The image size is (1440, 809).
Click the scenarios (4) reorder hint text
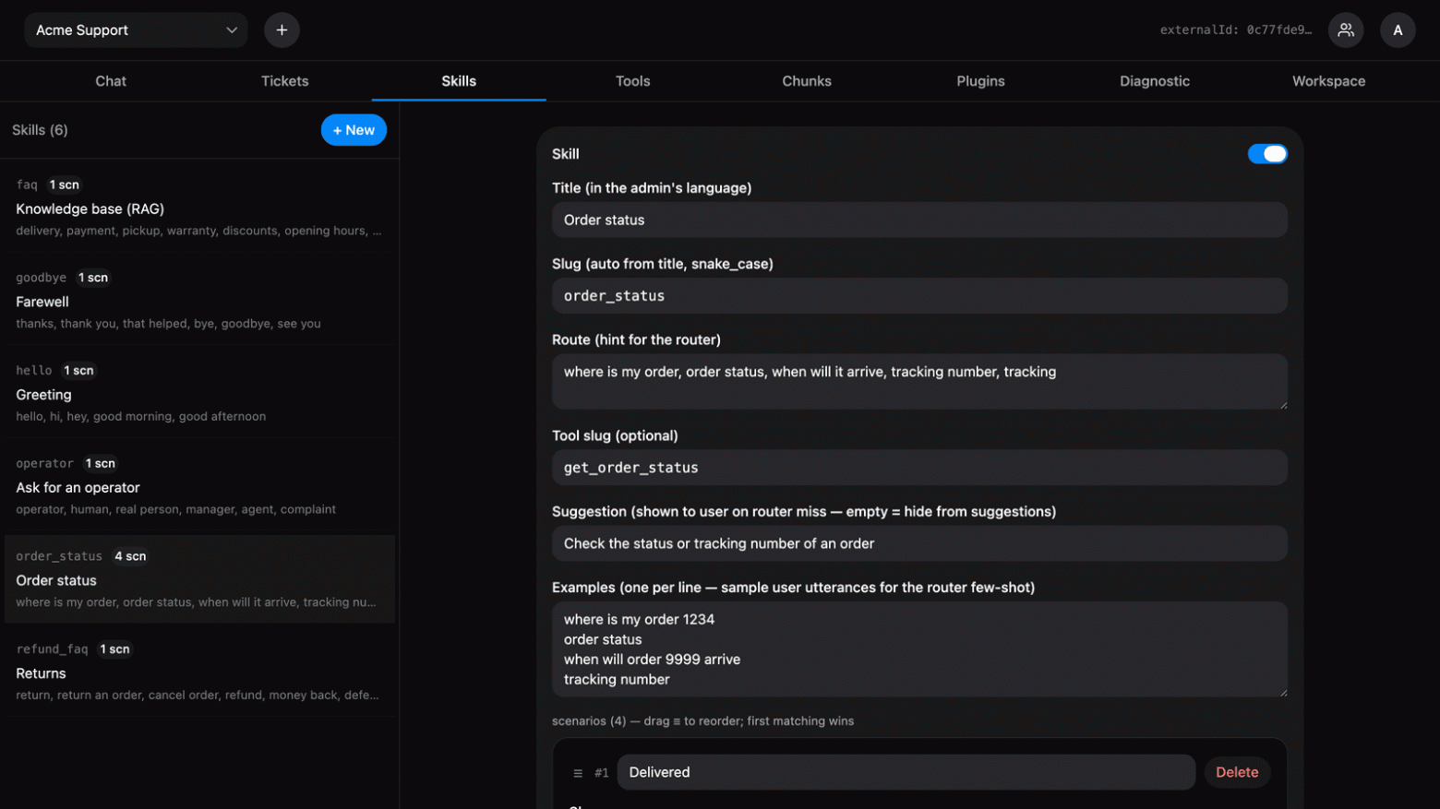(x=702, y=721)
